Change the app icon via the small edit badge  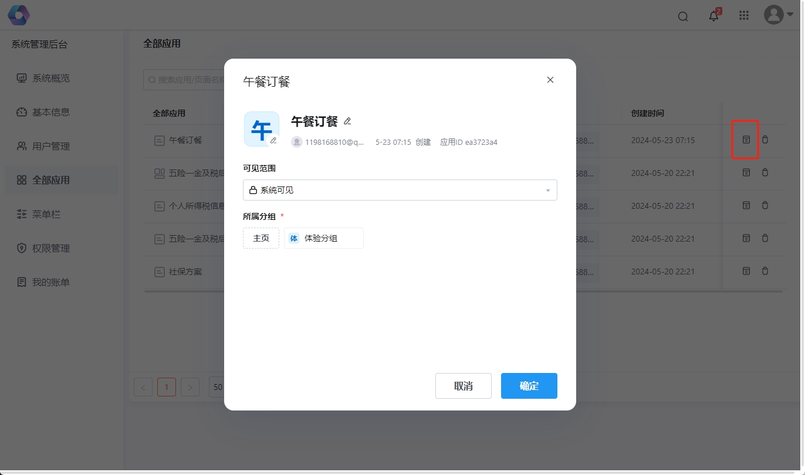tap(274, 141)
